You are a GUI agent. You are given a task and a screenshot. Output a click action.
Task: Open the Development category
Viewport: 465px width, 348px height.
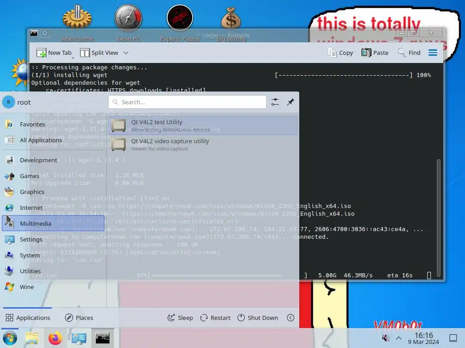[54, 160]
